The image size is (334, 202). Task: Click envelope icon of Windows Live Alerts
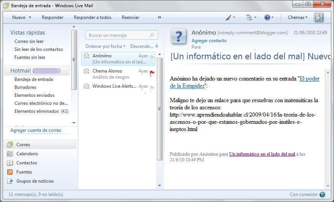(86, 86)
